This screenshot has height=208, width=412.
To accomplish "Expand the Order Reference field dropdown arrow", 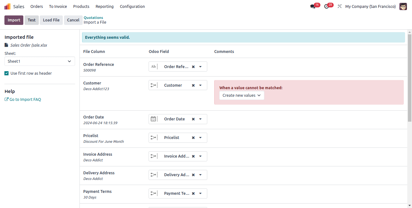I will pyautogui.click(x=200, y=67).
